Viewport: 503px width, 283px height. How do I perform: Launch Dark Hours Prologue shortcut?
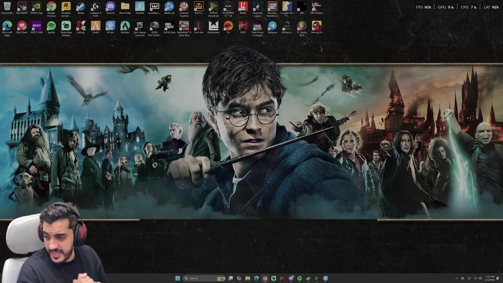(x=258, y=29)
